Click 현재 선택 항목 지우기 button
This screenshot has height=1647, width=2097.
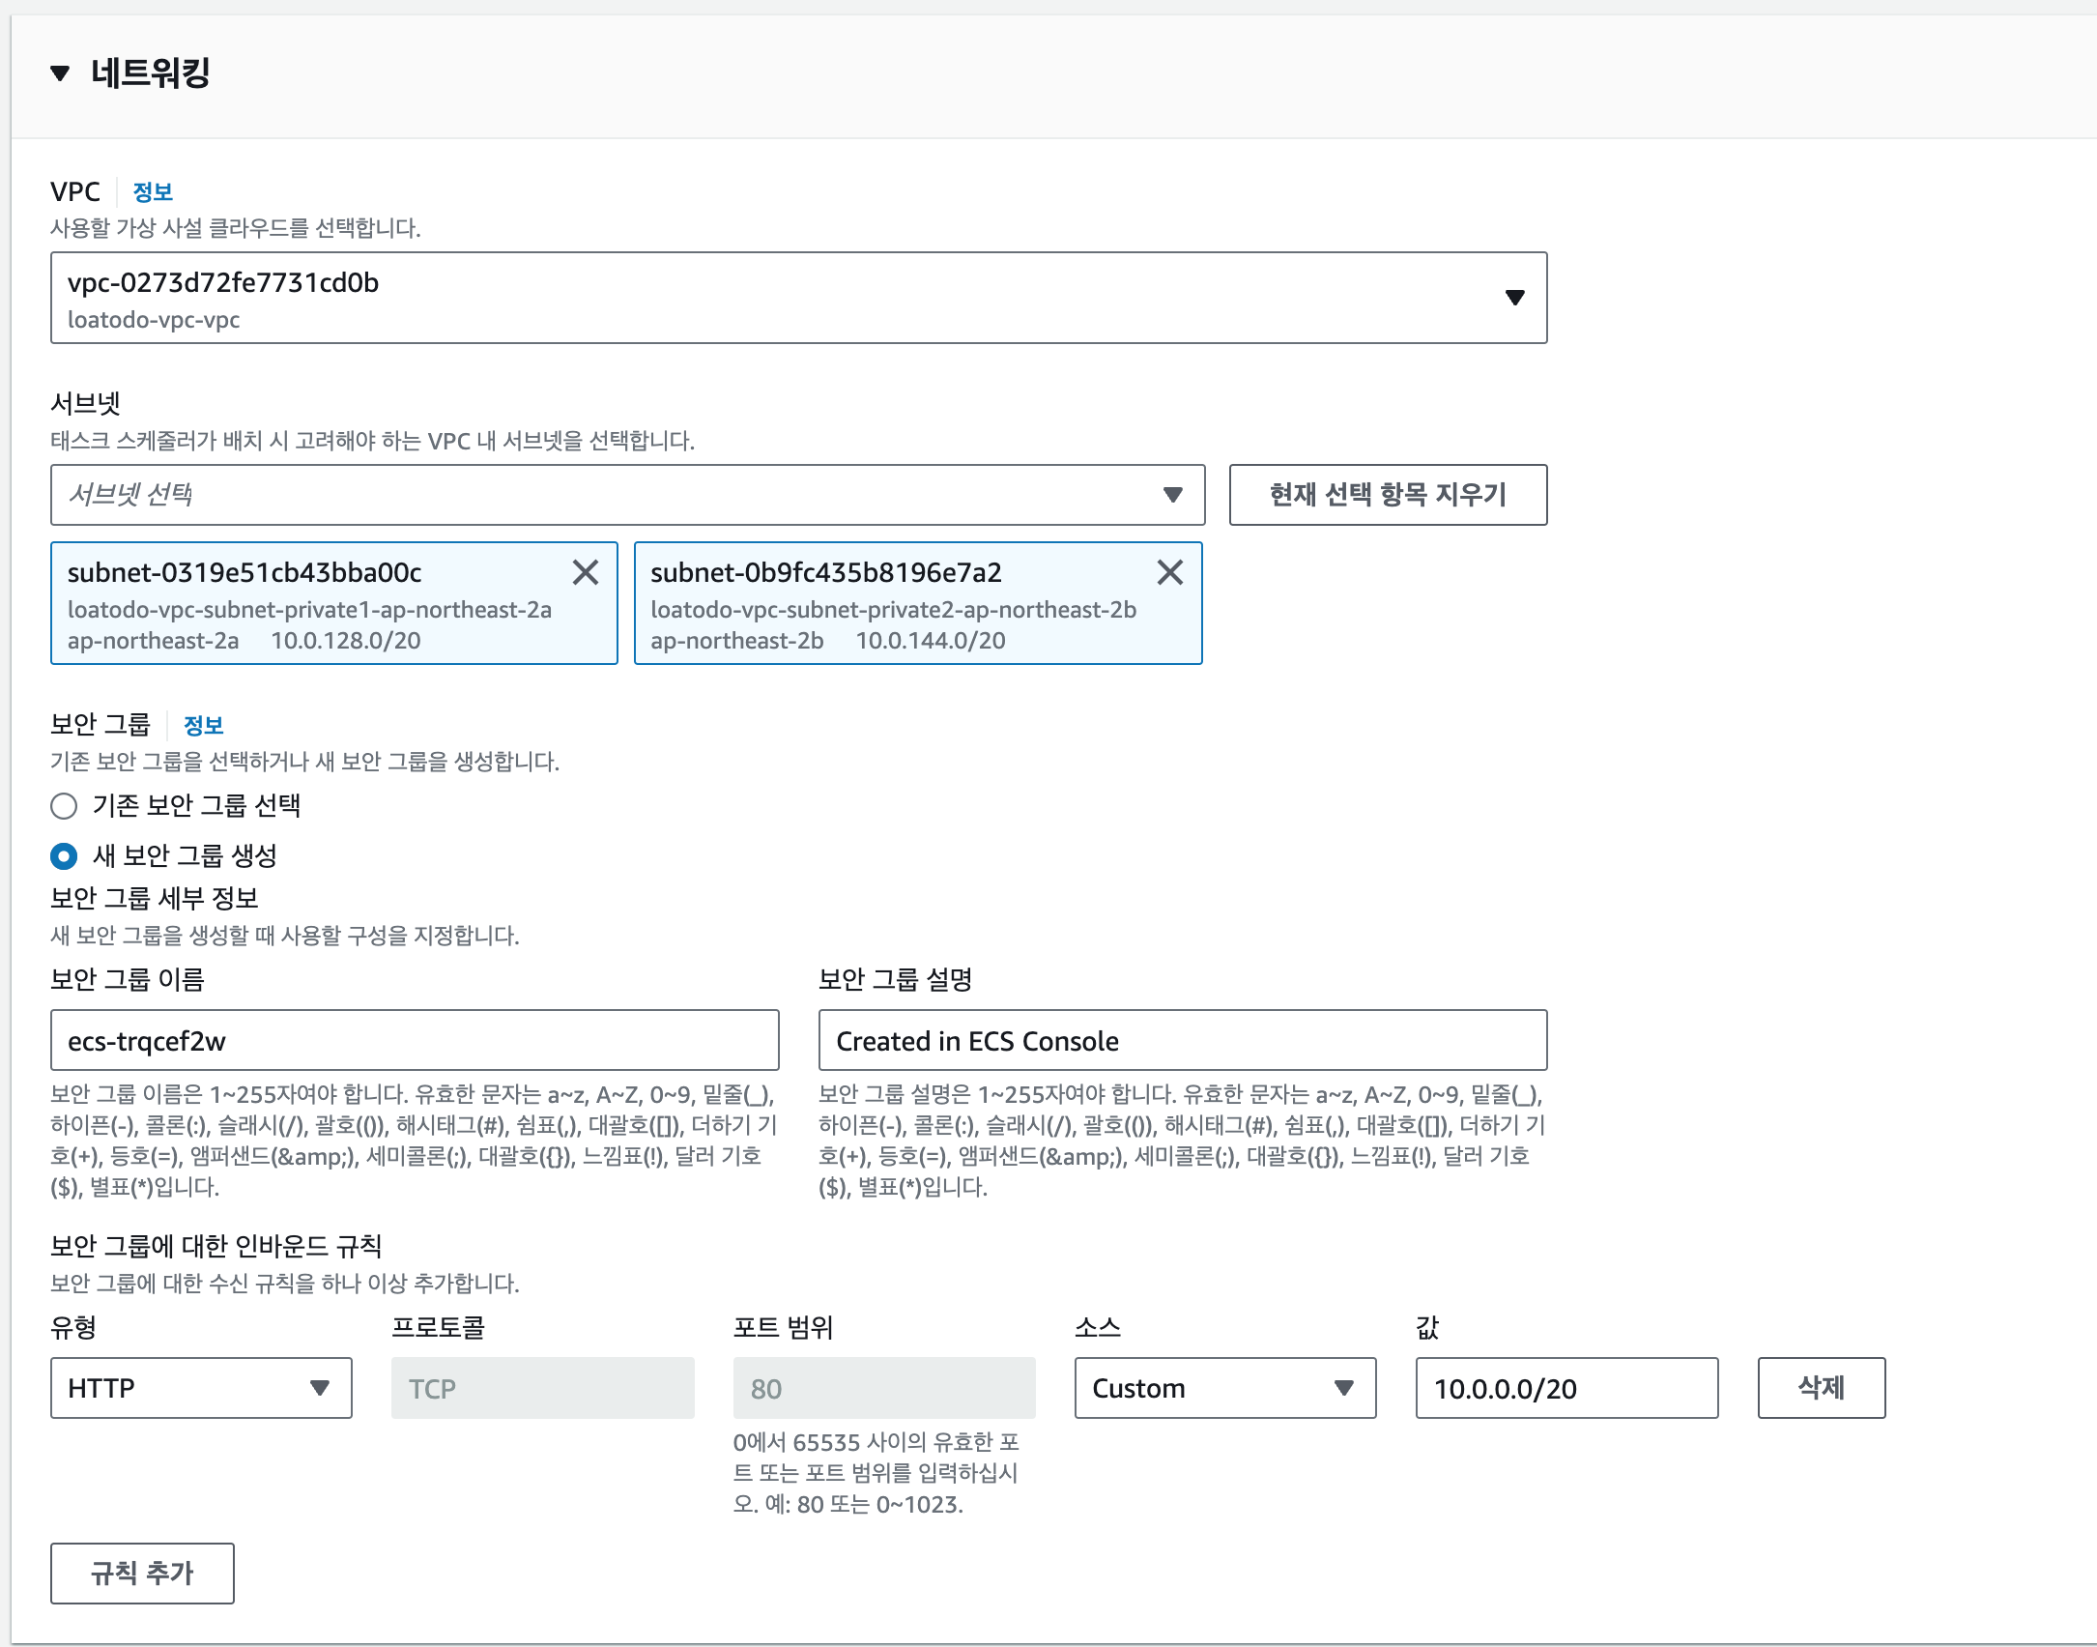coord(1387,495)
